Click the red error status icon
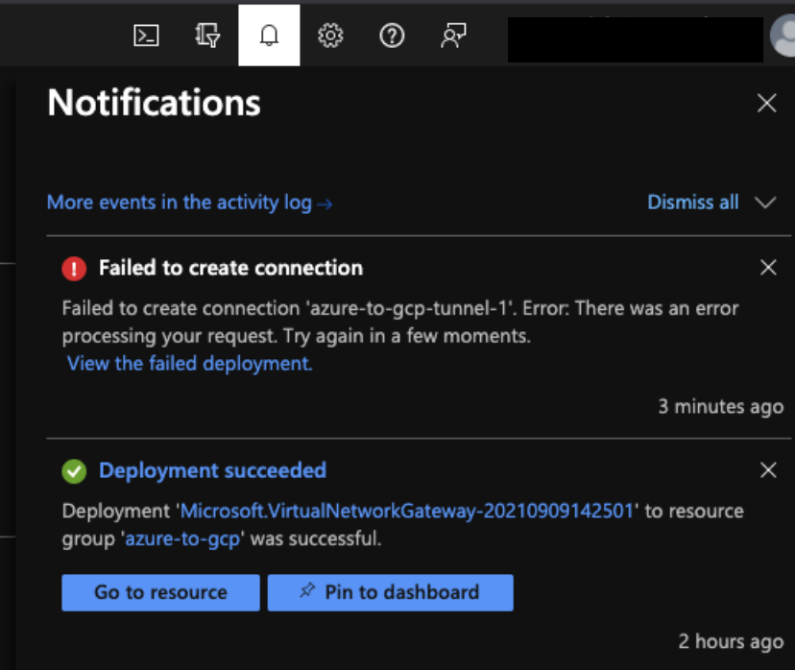This screenshot has height=670, width=795. tap(74, 269)
